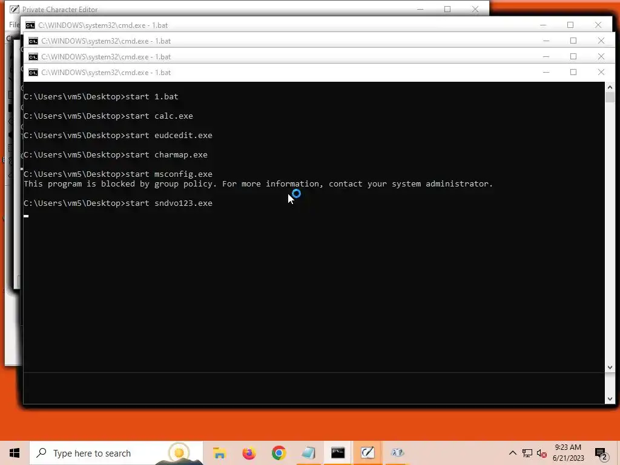Viewport: 620px width, 465px height.
Task: Click the rearmost cmd window's title icon
Action: 30,25
